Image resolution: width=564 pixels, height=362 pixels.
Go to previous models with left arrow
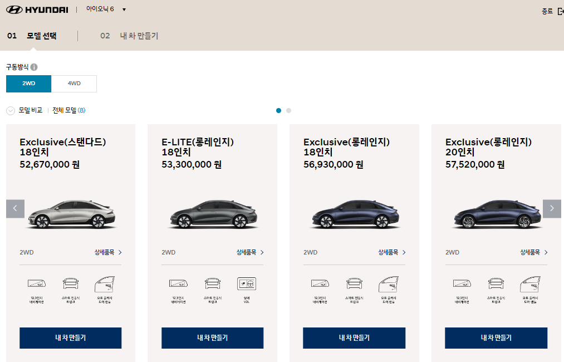tap(15, 208)
